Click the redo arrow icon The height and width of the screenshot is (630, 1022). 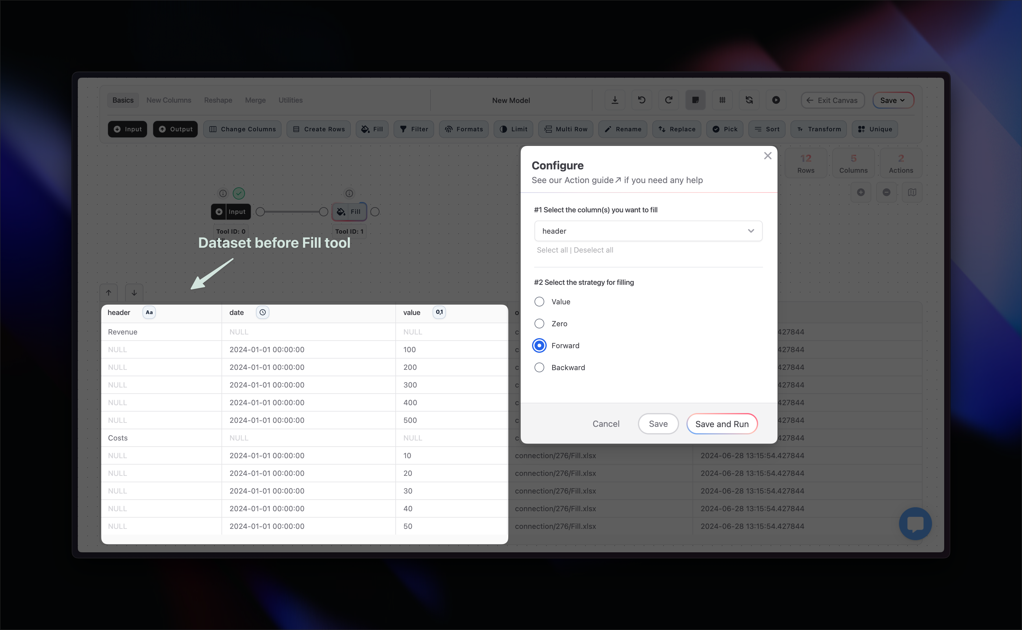coord(668,100)
